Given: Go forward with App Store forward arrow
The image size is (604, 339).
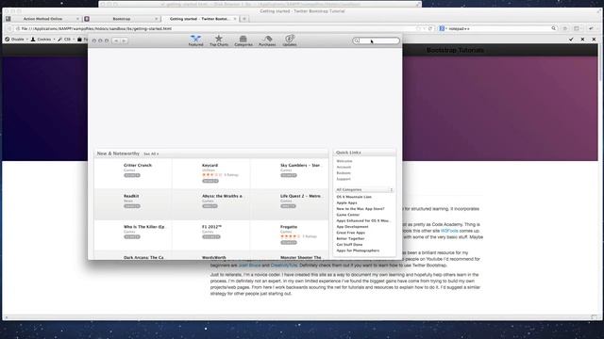Looking at the screenshot, I should [x=124, y=40].
